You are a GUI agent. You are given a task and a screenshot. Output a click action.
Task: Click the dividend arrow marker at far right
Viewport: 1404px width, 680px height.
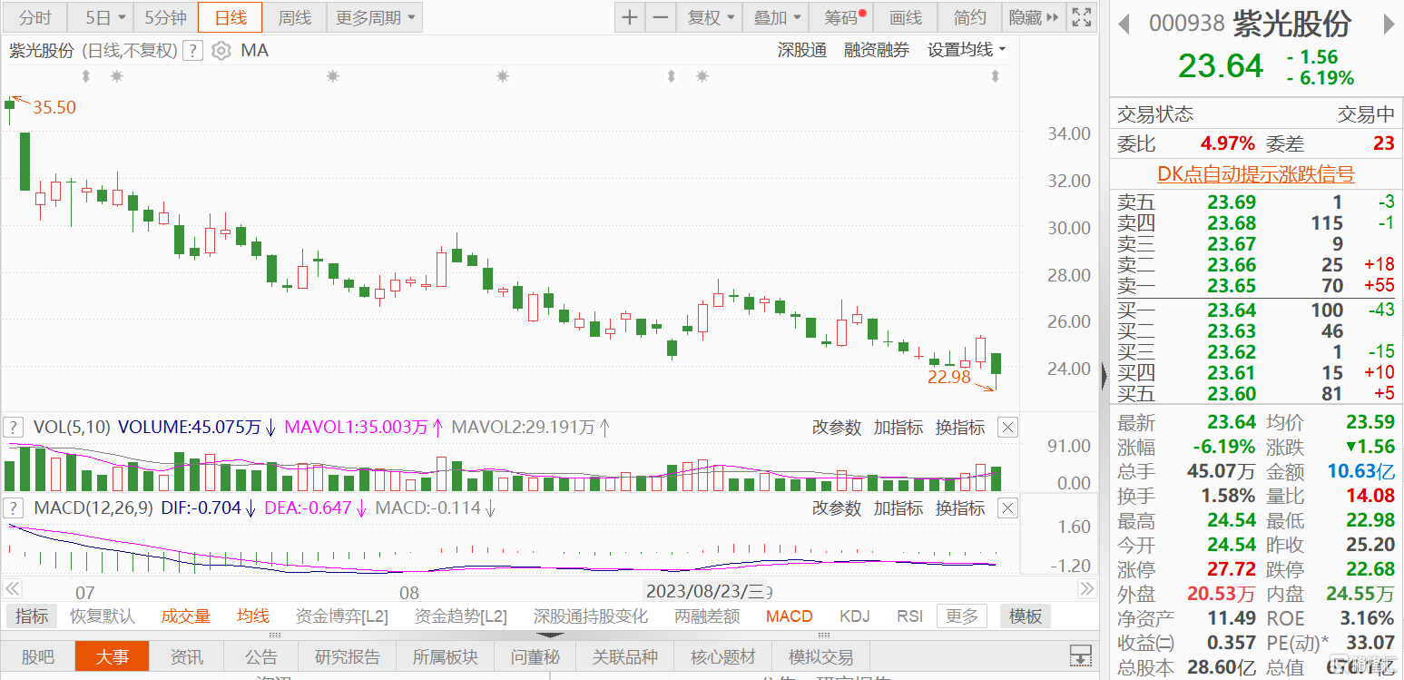[996, 76]
